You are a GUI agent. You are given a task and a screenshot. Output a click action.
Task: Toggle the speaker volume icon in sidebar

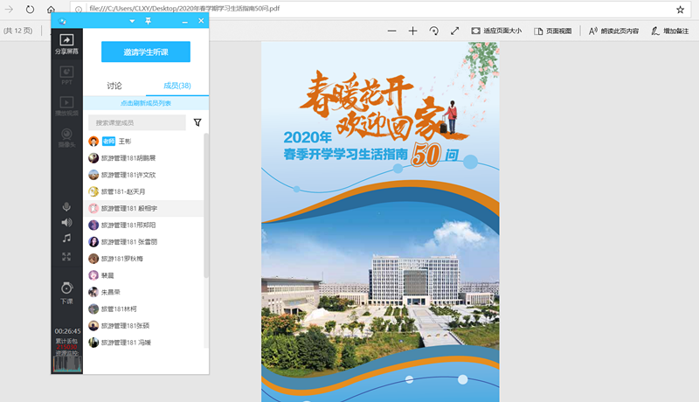(x=66, y=222)
